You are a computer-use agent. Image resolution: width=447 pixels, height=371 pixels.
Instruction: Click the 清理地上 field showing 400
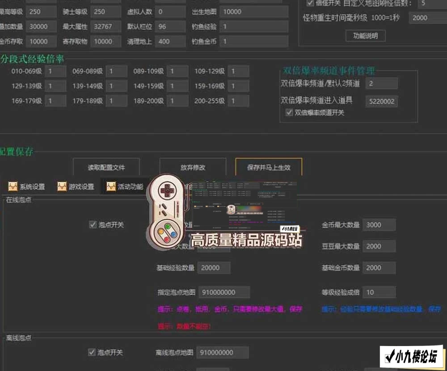point(170,42)
